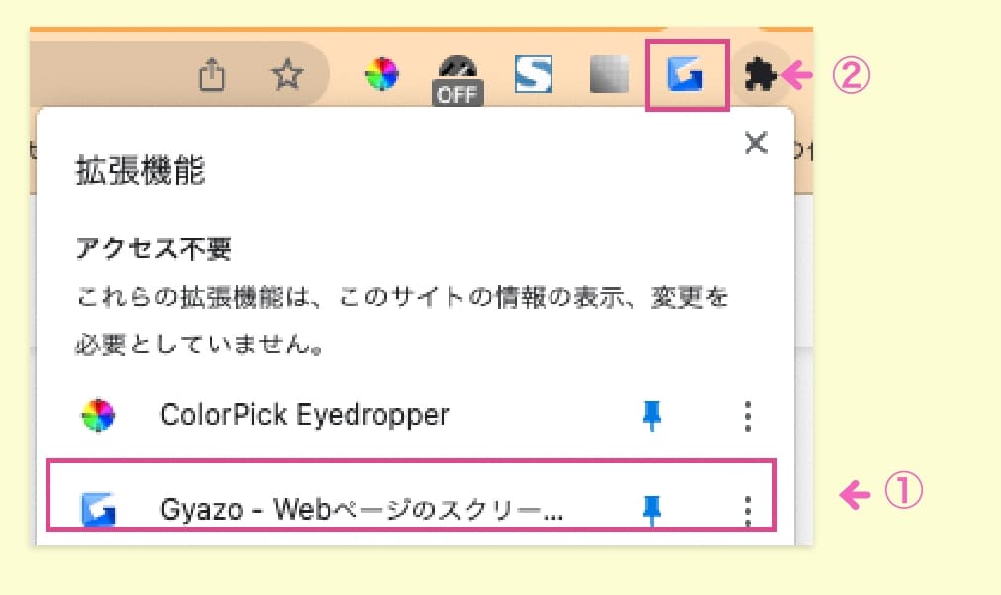Click the speedometer OFF extension icon
Screen dimensions: 1001x595
[x=457, y=80]
